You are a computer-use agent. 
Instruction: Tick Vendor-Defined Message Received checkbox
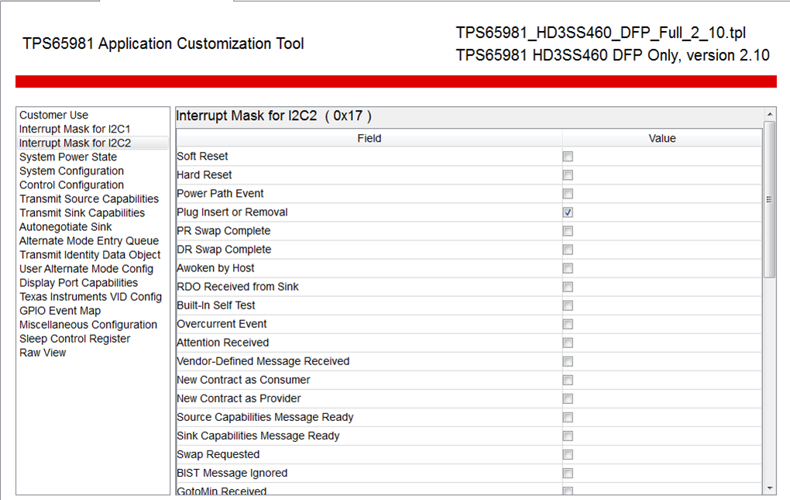point(568,362)
